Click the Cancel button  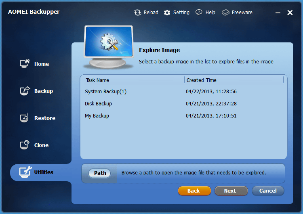coord(268,191)
